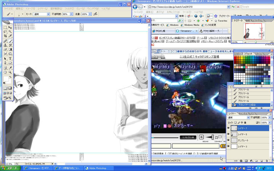274x171 pixels.
Task: Hide layer レイヤー 5 via eye icon
Action: point(228,134)
